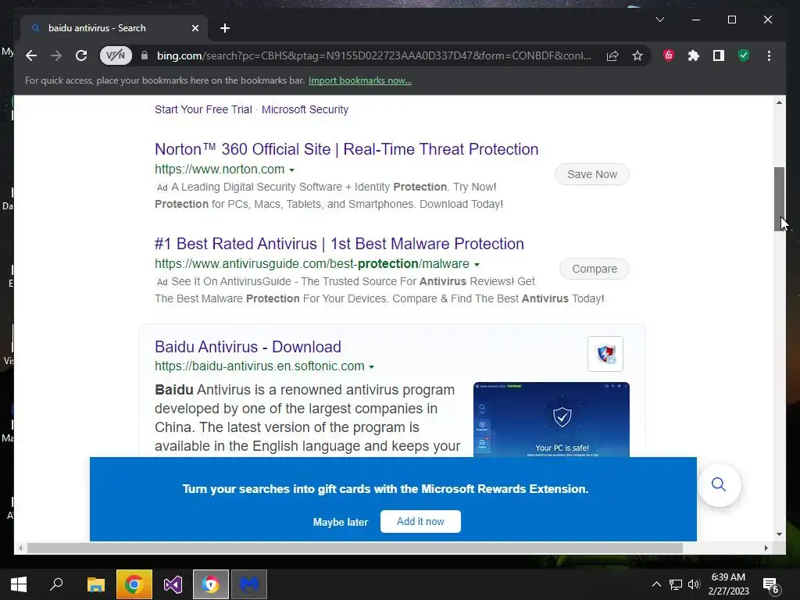
Task: Click the horizontal scrollbar right arrow
Action: 766,548
